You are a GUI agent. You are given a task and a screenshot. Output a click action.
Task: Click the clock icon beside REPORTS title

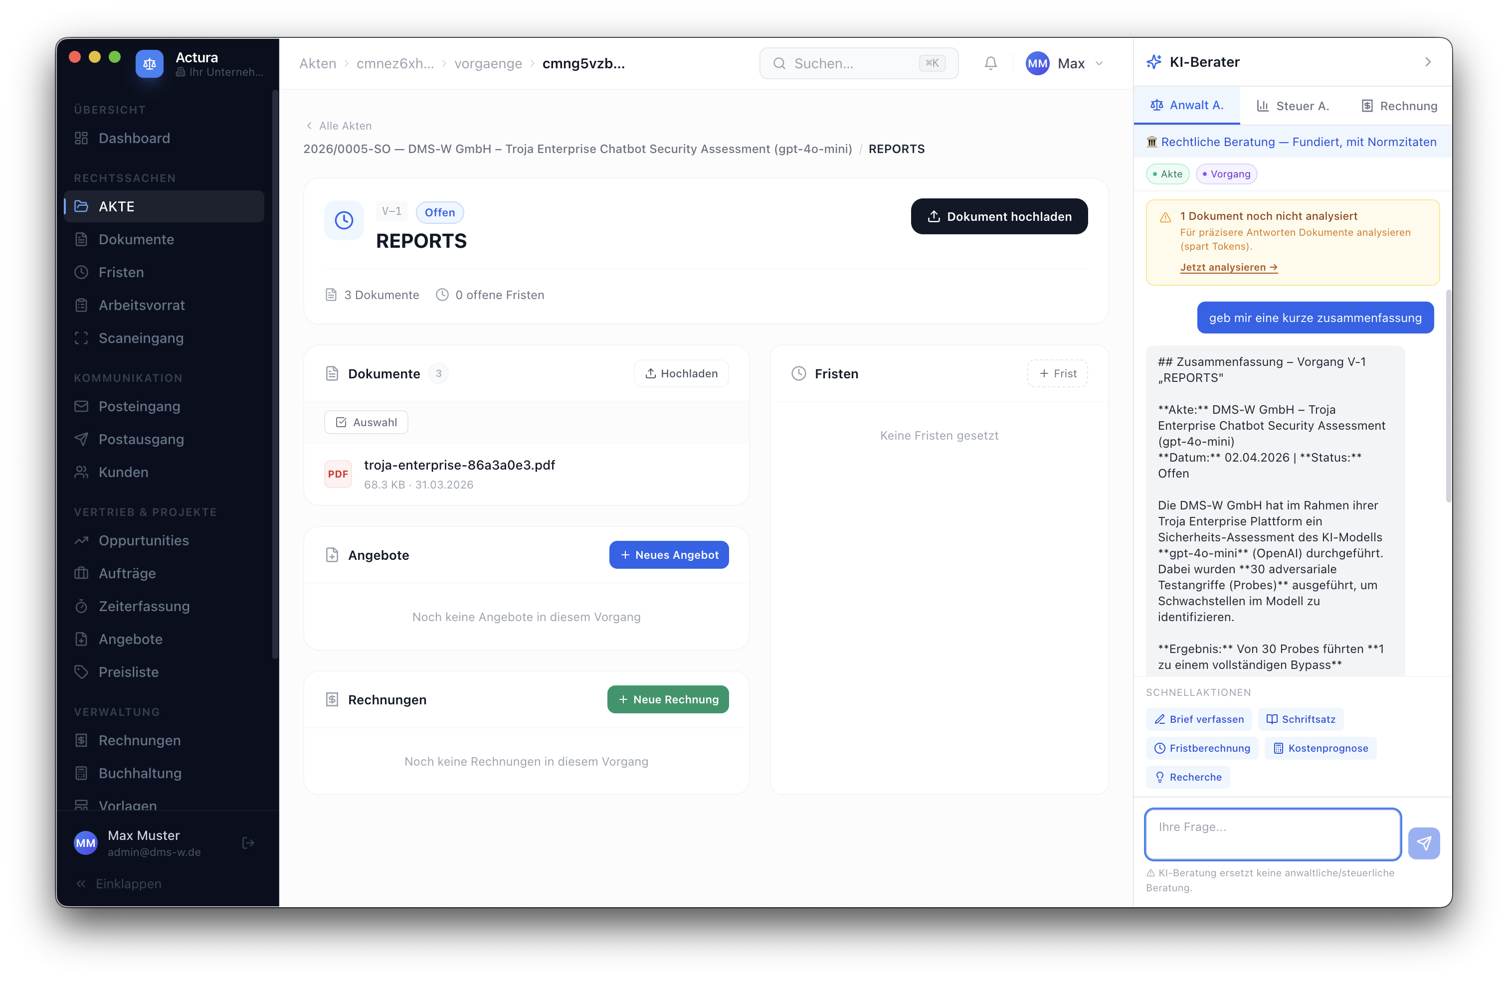(x=344, y=220)
